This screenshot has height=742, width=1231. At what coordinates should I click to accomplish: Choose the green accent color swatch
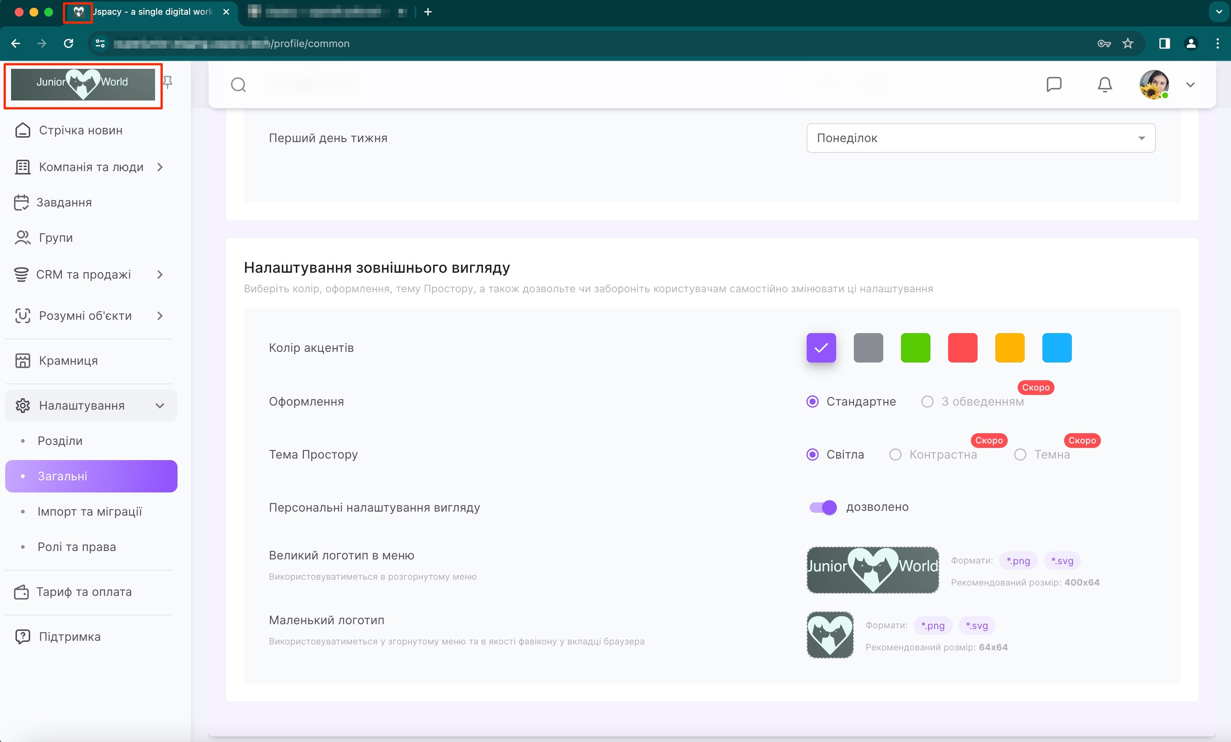point(915,347)
